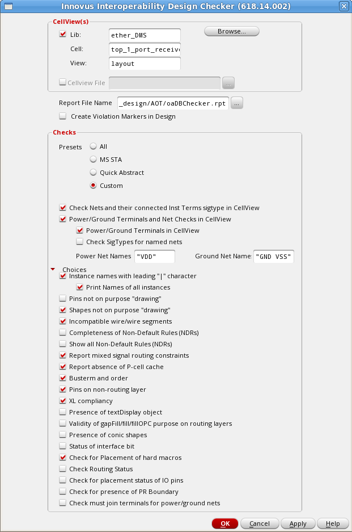Uncheck the Lib checkbox

63,35
